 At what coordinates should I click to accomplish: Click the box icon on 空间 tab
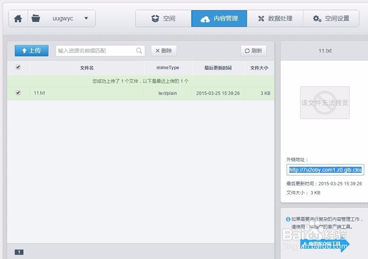coord(155,18)
